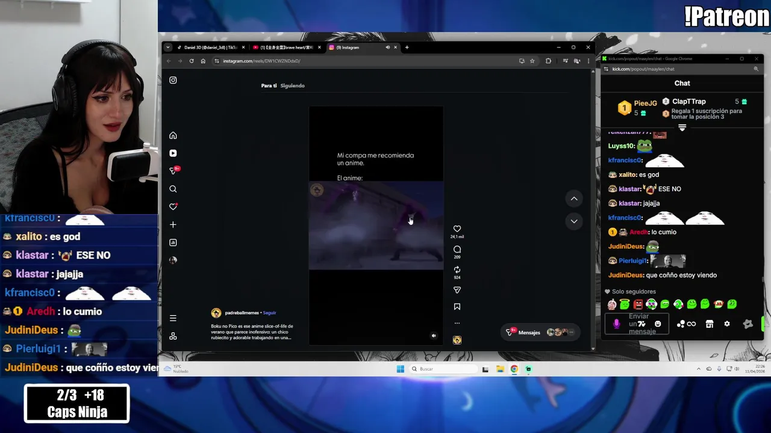Screen dimensions: 771x433
Task: Go to next reel with down chevron
Action: (574, 221)
